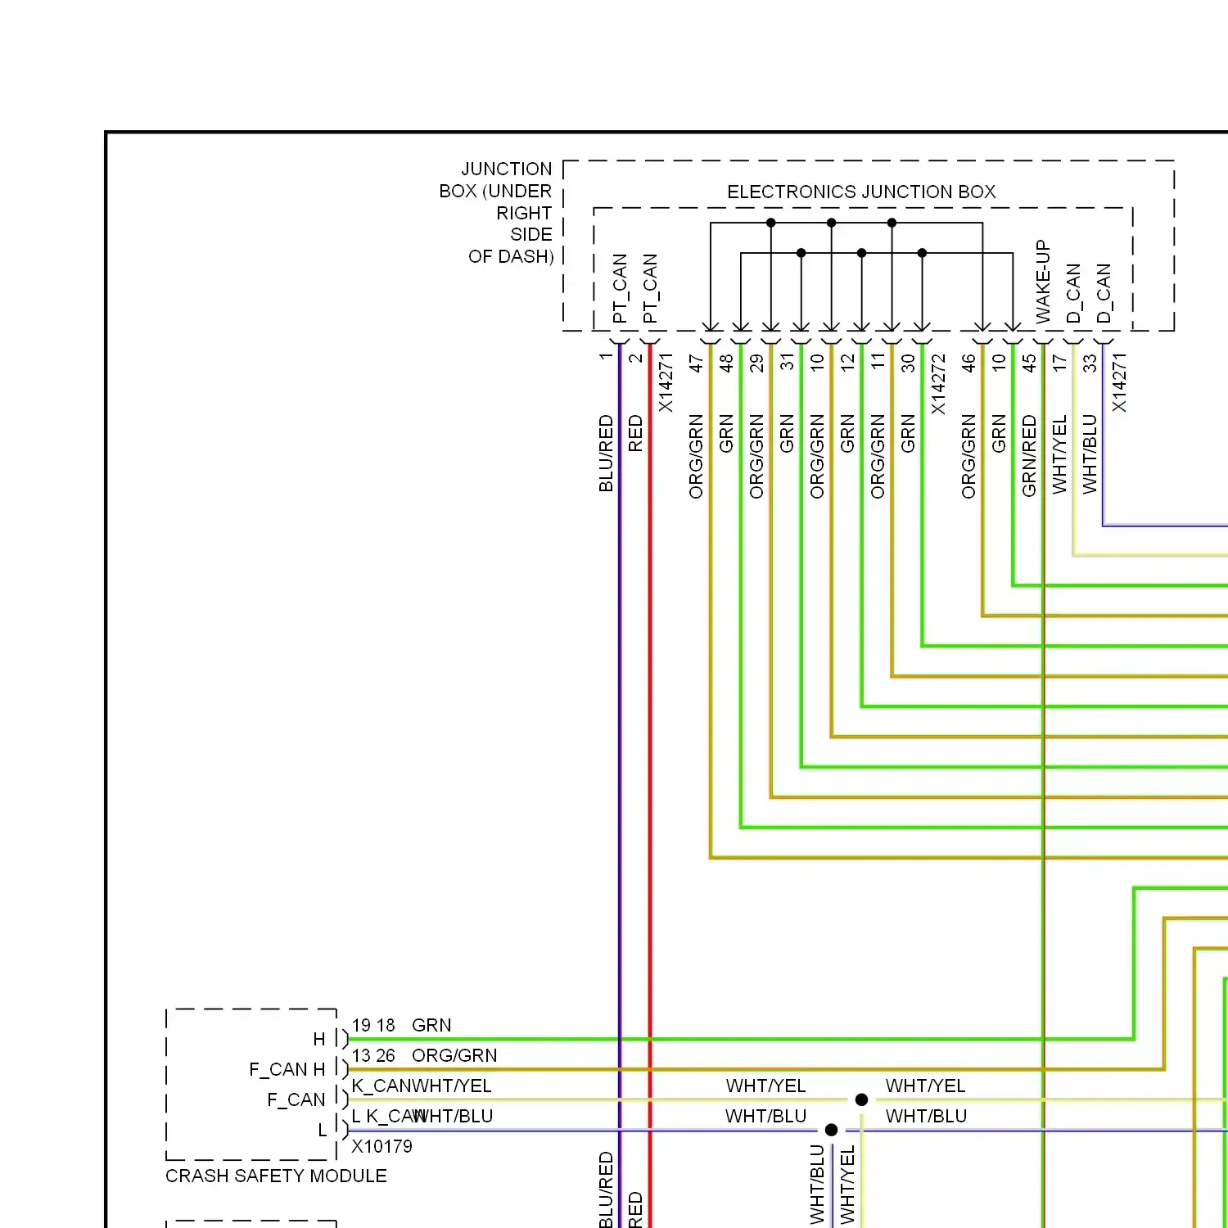Image resolution: width=1228 pixels, height=1228 pixels.
Task: Select the WAKE-UP signal label
Action: 1042,282
